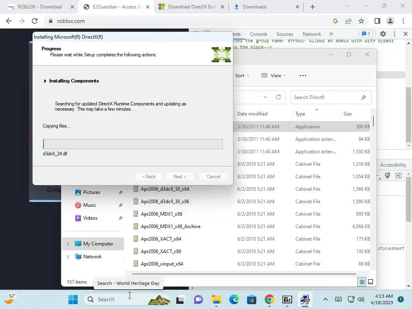Open Chat (Teams) taskbar icon
The image size is (412, 309).
[x=198, y=299]
